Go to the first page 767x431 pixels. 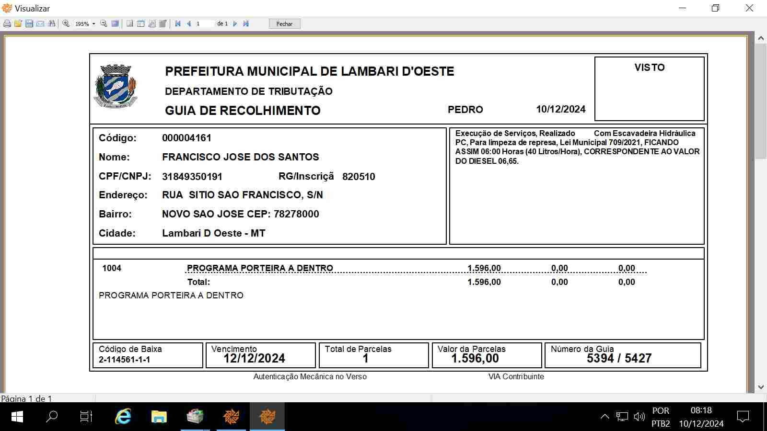coord(178,23)
